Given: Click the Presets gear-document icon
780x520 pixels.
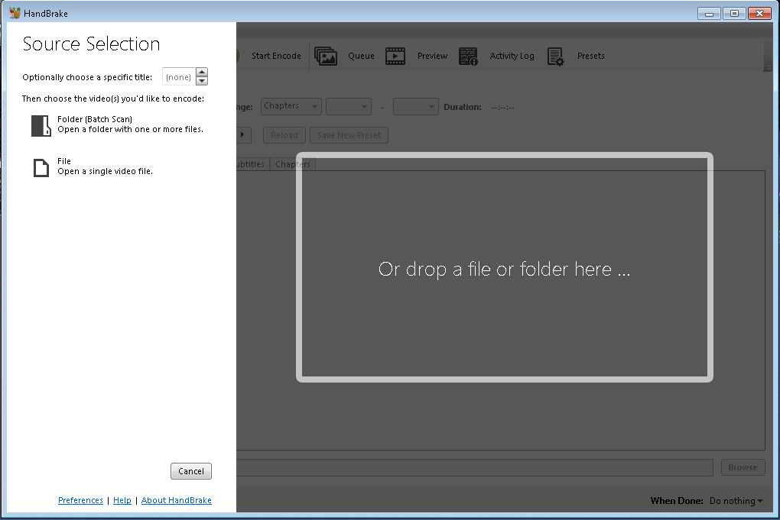Looking at the screenshot, I should point(556,56).
